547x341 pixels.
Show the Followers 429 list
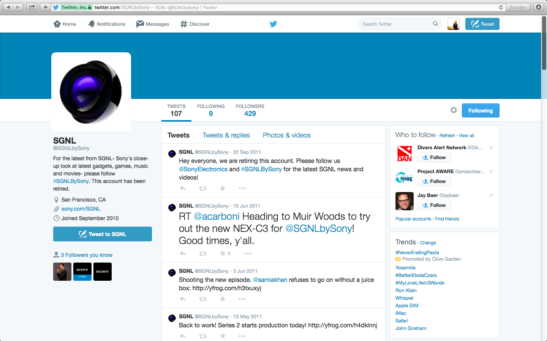pos(250,110)
